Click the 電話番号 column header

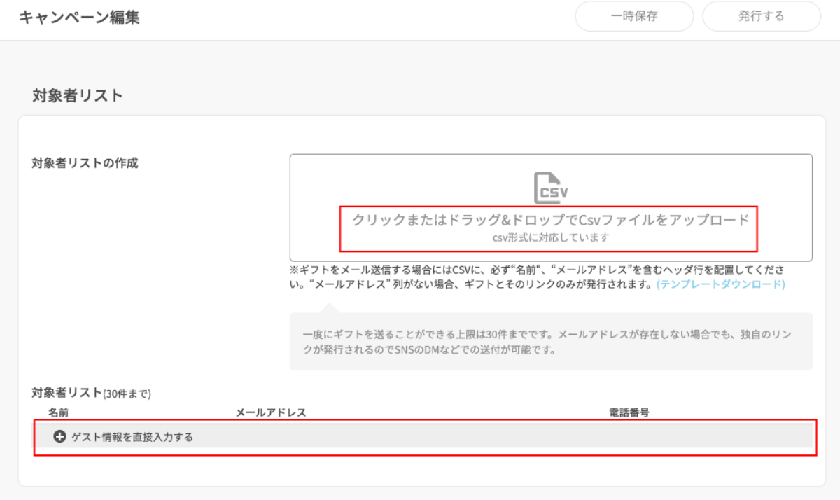tap(629, 412)
